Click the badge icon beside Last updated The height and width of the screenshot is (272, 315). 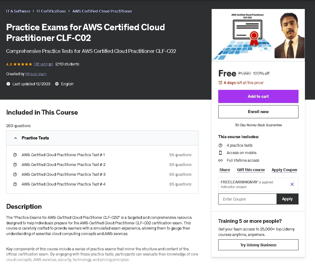coord(8,84)
